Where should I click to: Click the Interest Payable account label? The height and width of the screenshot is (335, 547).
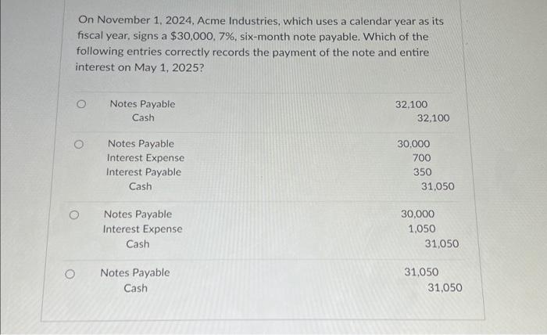[144, 172]
